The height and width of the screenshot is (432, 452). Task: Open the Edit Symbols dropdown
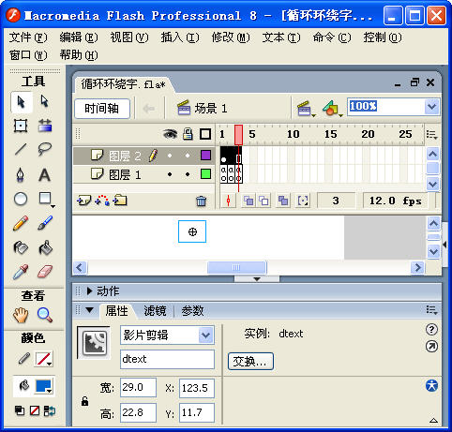point(333,109)
